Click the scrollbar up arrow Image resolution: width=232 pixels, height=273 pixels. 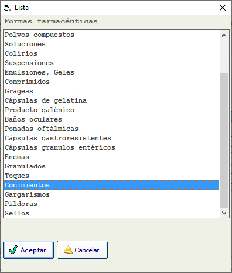click(224, 35)
